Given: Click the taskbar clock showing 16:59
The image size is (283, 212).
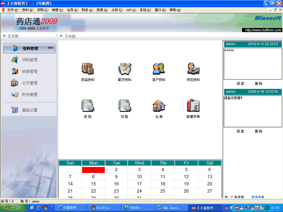Looking at the screenshot, I should pyautogui.click(x=275, y=208).
